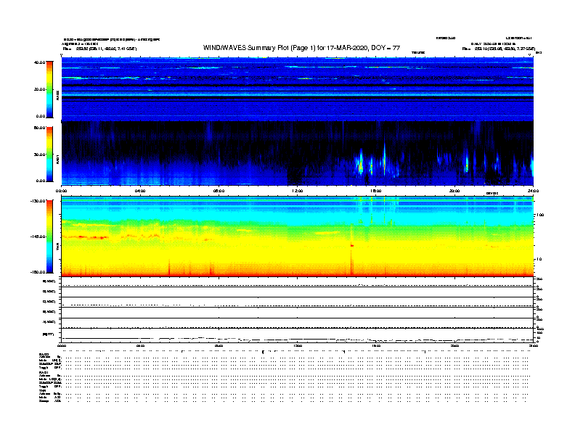Click the TNR spectrogram panel
The image size is (575, 444).
(x=298, y=237)
